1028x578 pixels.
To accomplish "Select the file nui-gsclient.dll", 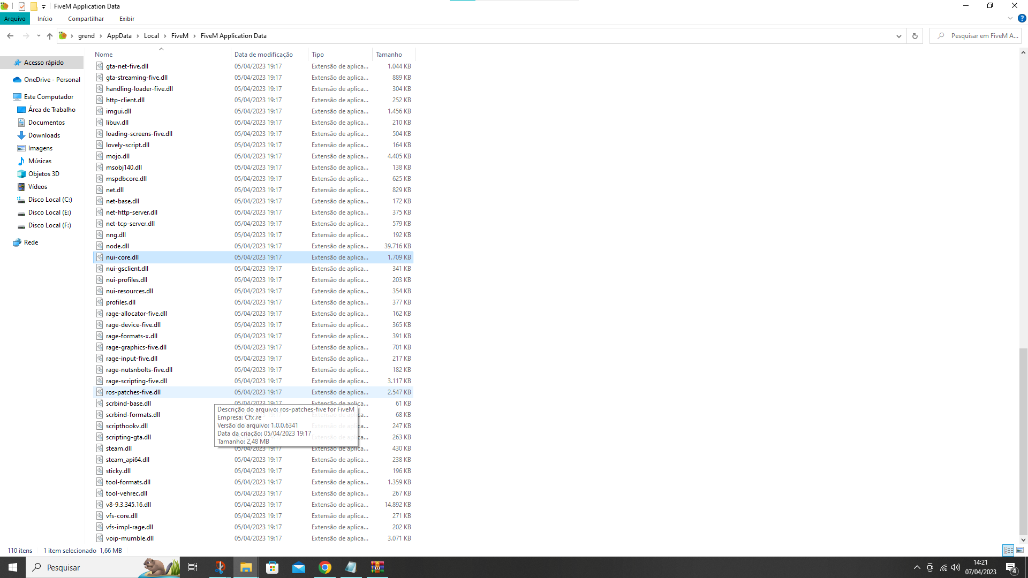I will pyautogui.click(x=126, y=268).
